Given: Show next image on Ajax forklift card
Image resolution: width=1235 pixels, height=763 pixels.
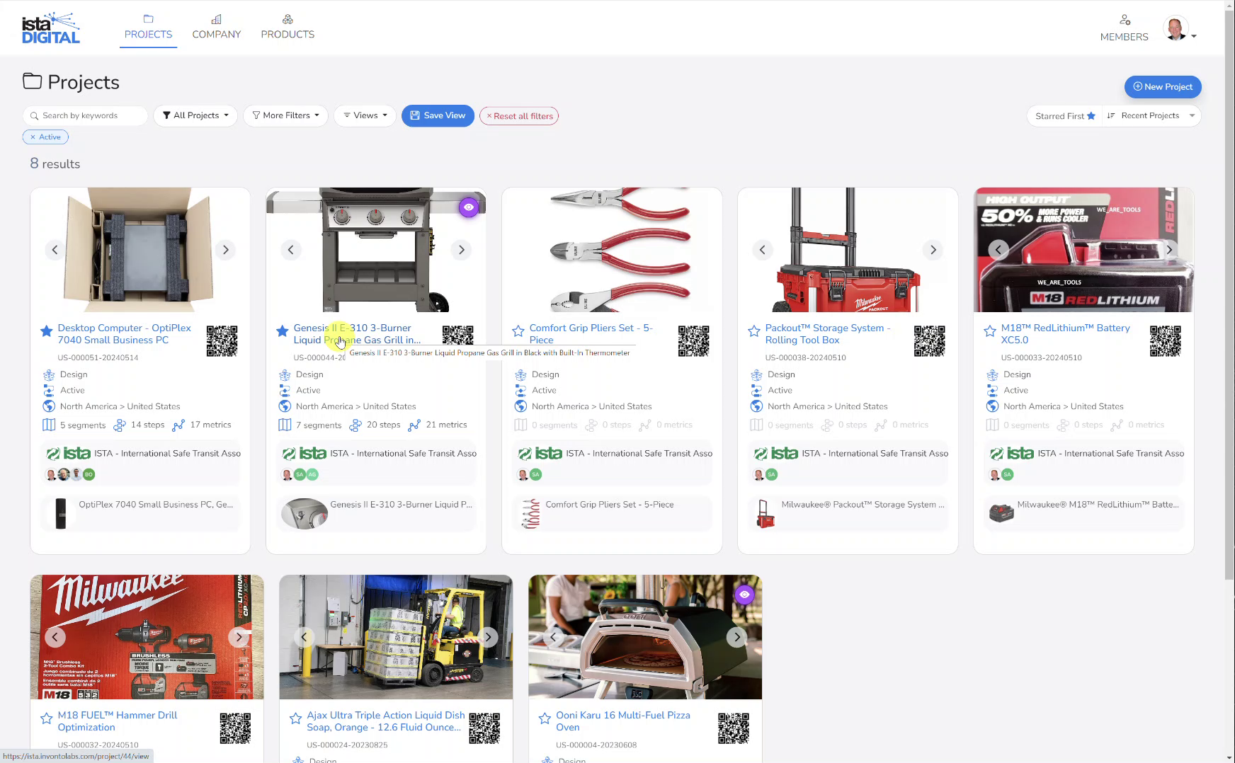Looking at the screenshot, I should (487, 637).
